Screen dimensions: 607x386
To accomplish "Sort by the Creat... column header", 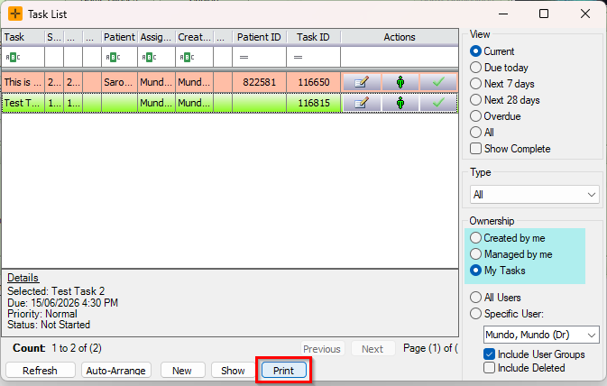I will point(194,37).
